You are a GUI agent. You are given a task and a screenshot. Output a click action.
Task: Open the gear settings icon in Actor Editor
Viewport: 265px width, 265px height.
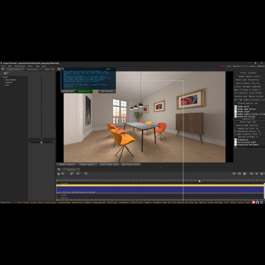coord(5,73)
